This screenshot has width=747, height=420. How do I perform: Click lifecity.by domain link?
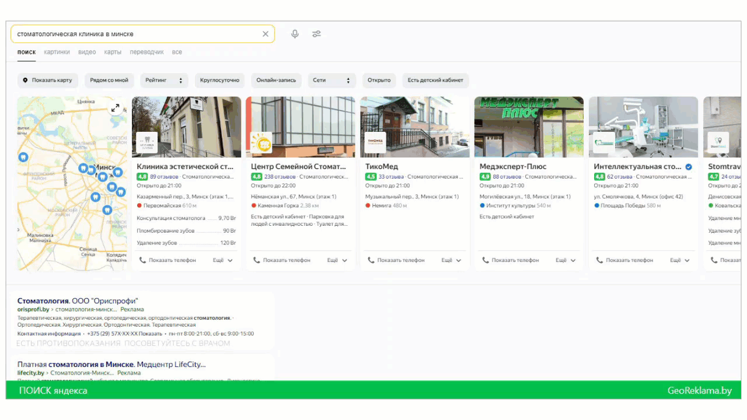pyautogui.click(x=31, y=373)
